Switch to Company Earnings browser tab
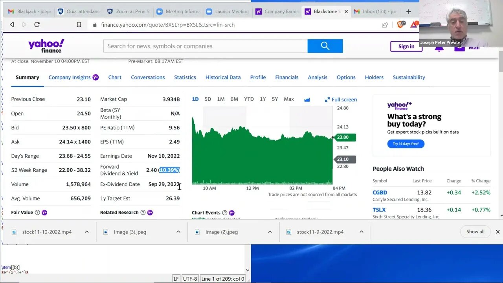The image size is (503, 283). [x=277, y=11]
